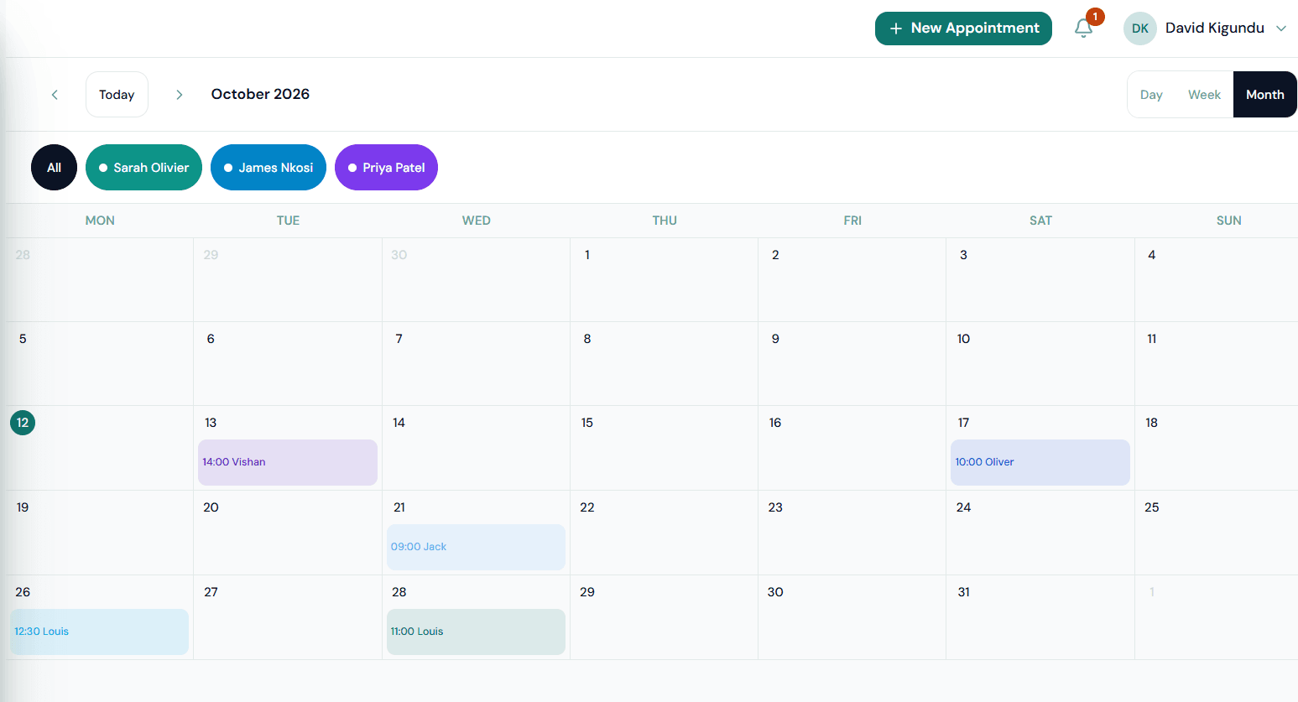Open the 14:00 Vishan appointment
Screen dimensions: 1298x702
click(288, 462)
